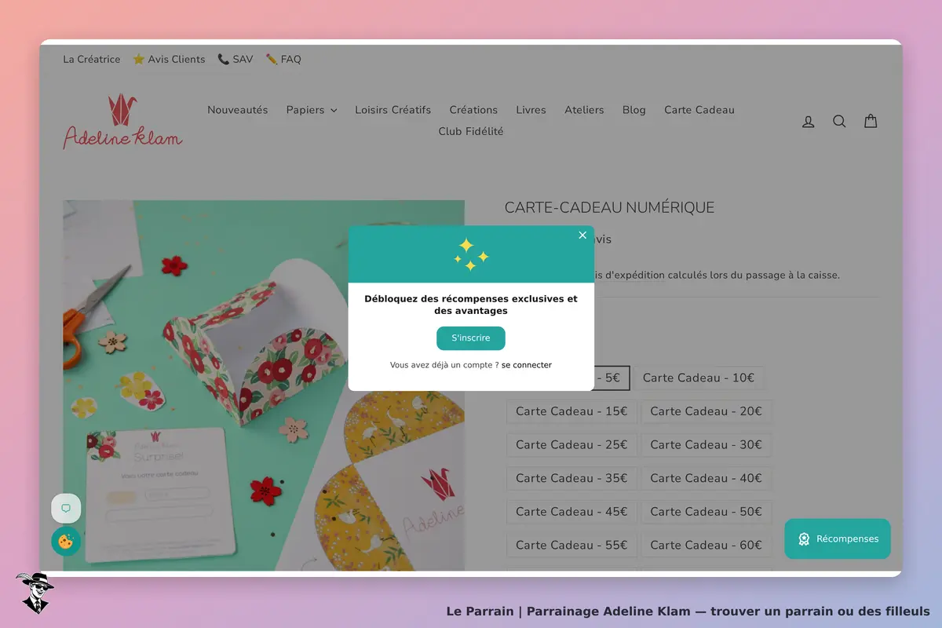
Task: Open the account login icon
Action: pos(808,122)
